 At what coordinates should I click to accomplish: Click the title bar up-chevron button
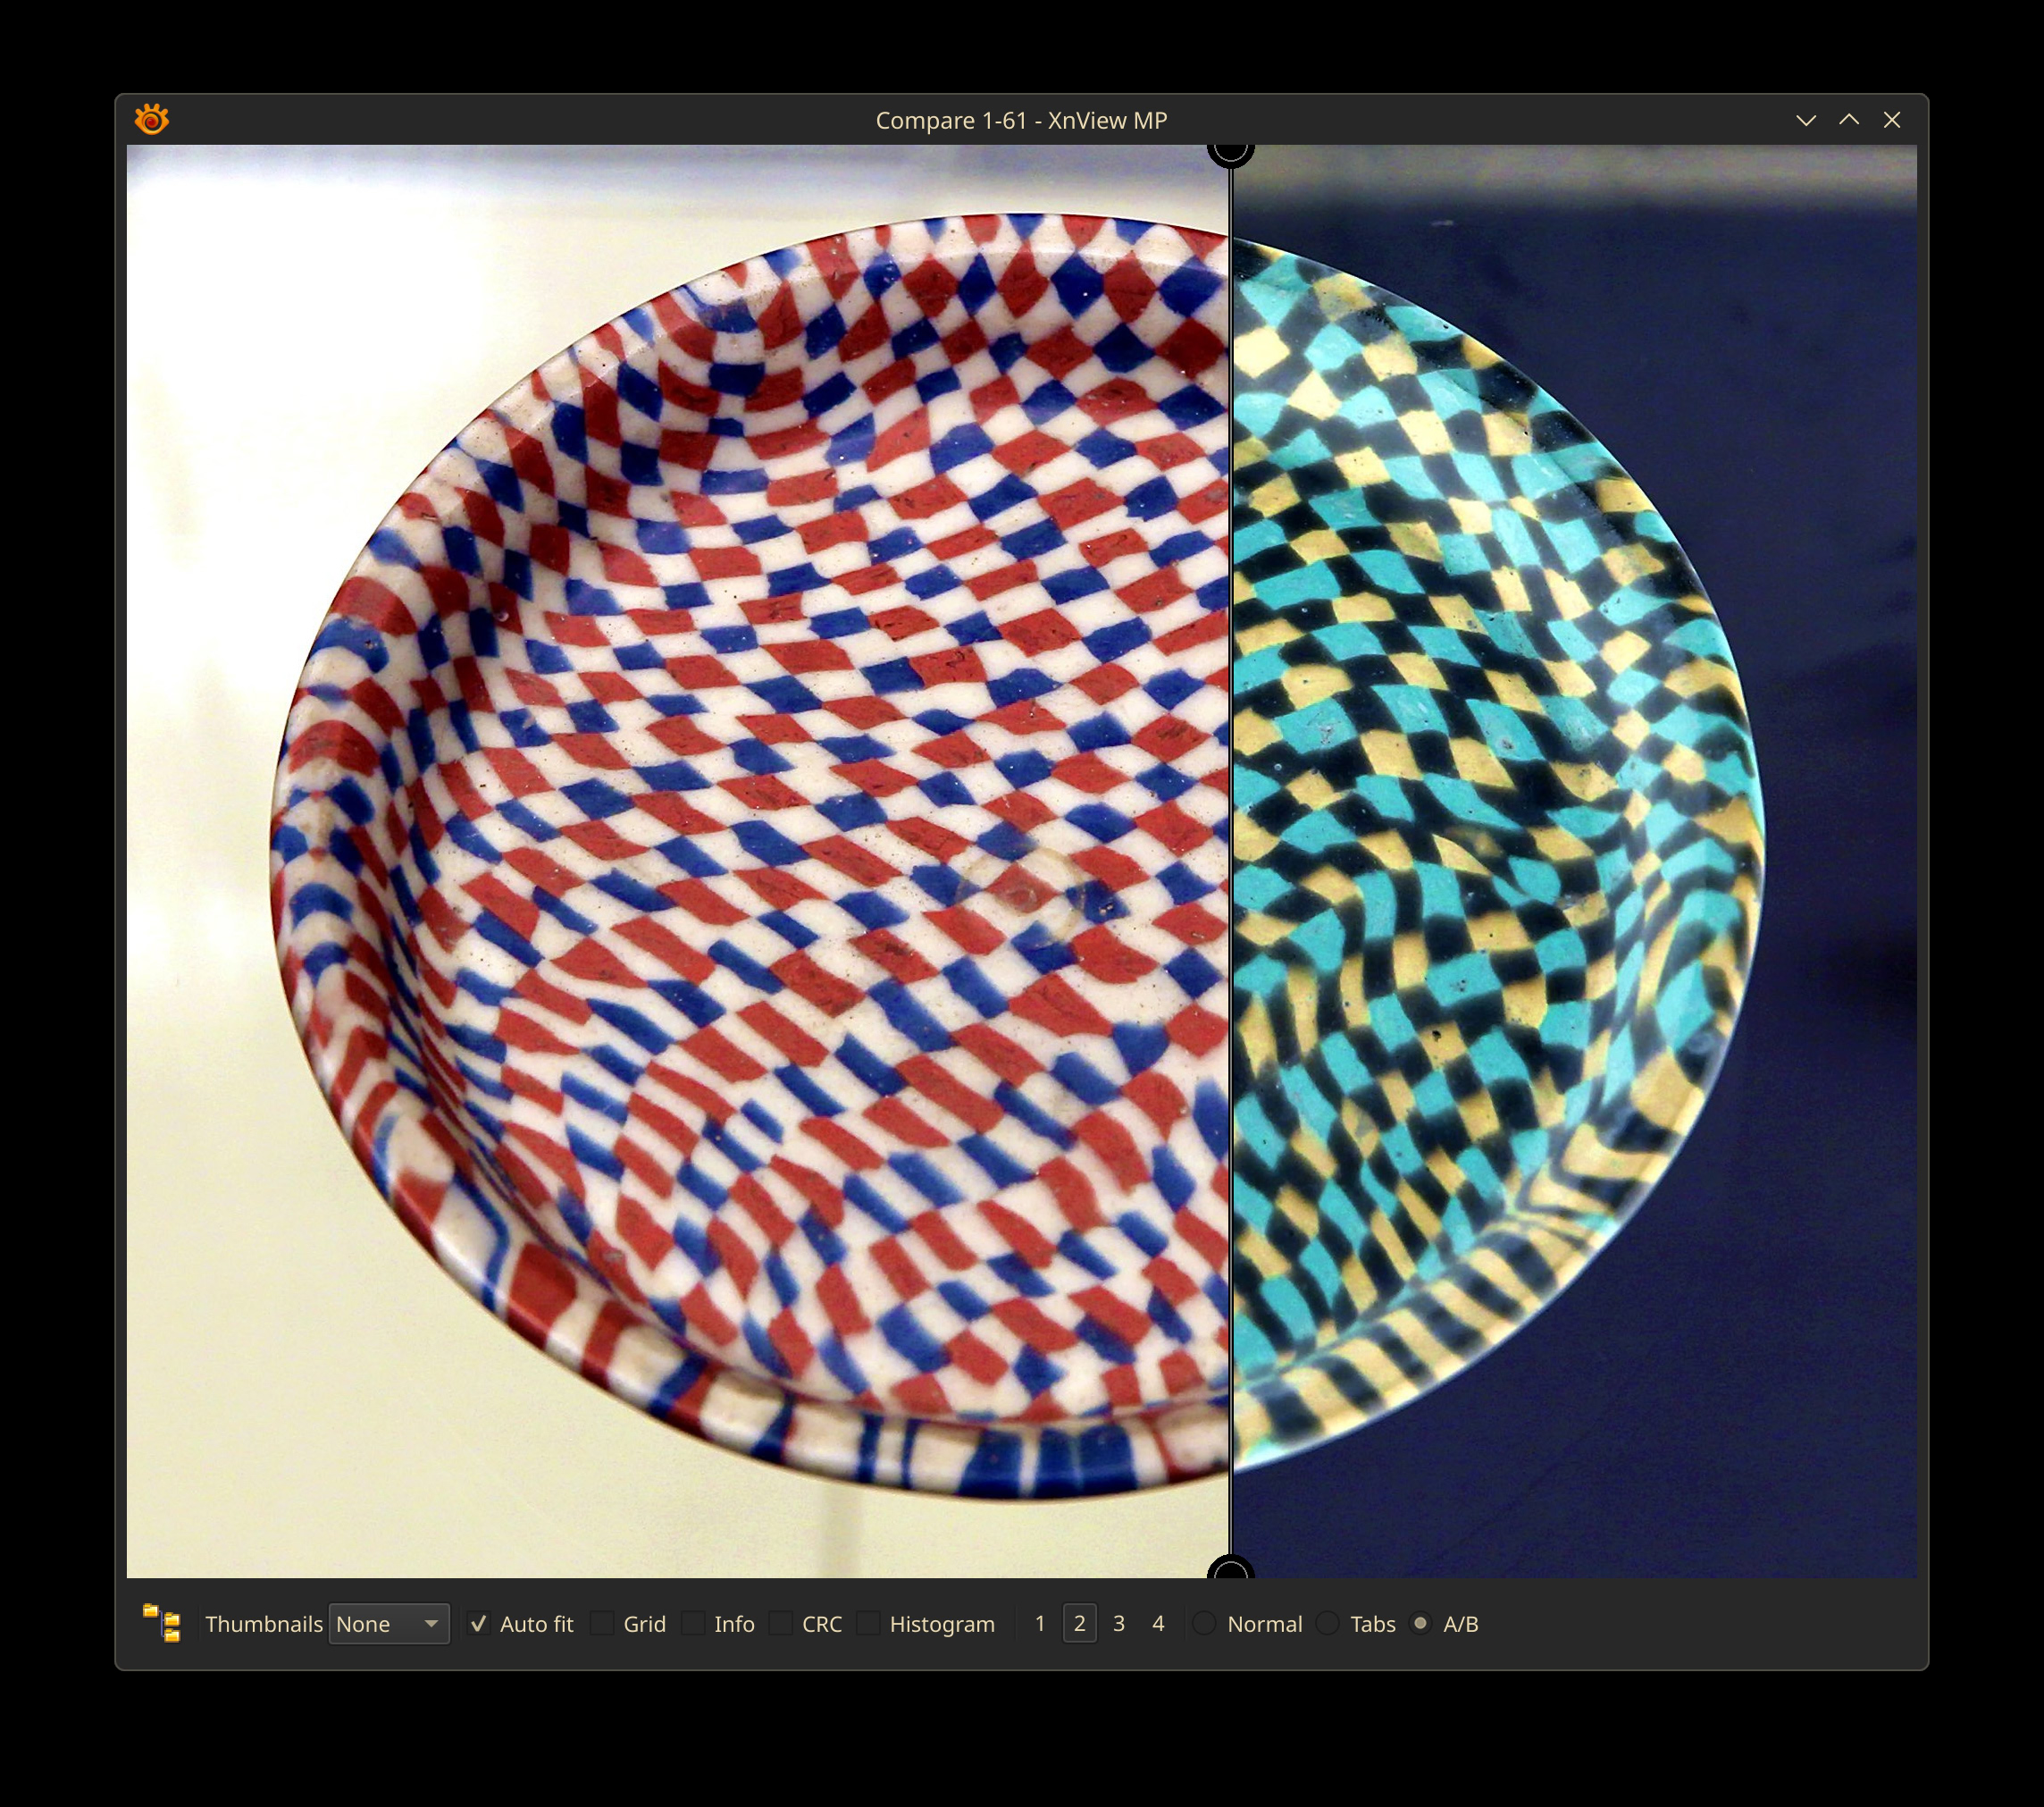(x=1849, y=120)
